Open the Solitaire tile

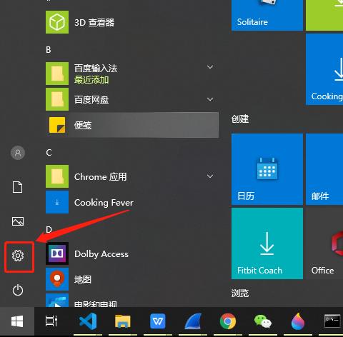pyautogui.click(x=267, y=15)
